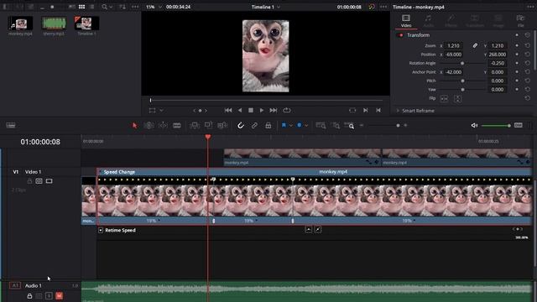The image size is (537, 302).
Task: Add a keyframe for Position
Action: point(517,55)
